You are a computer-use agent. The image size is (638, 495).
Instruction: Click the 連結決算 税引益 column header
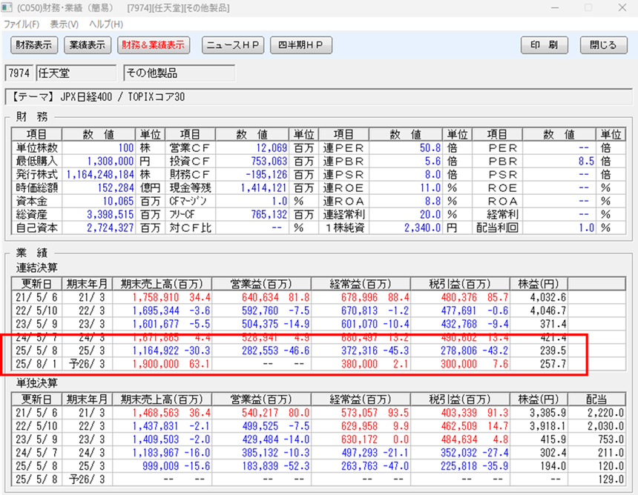tap(460, 284)
